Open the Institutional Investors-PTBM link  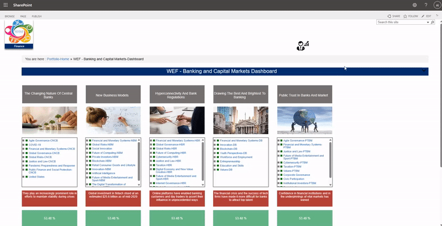[299, 183]
